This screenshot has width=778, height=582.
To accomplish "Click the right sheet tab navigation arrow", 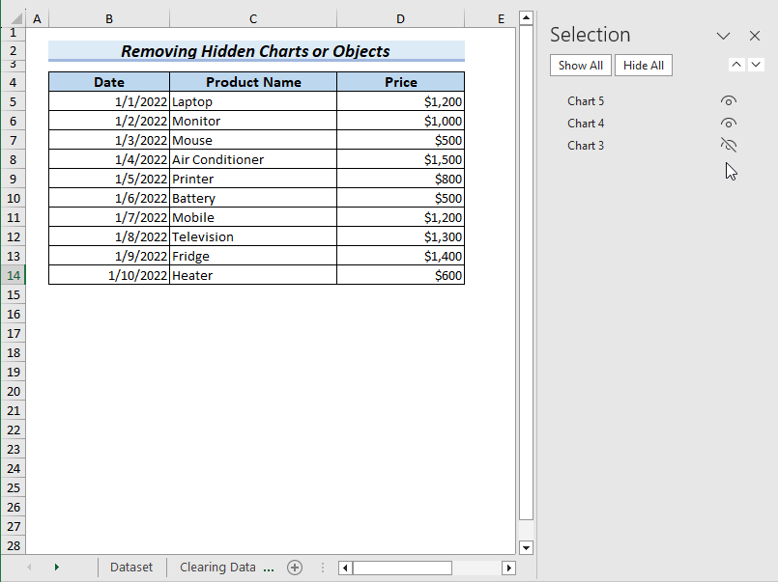I will pos(56,568).
